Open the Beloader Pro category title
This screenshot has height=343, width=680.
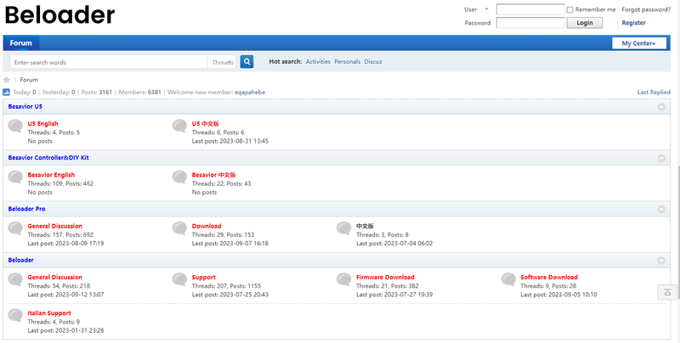coord(26,209)
